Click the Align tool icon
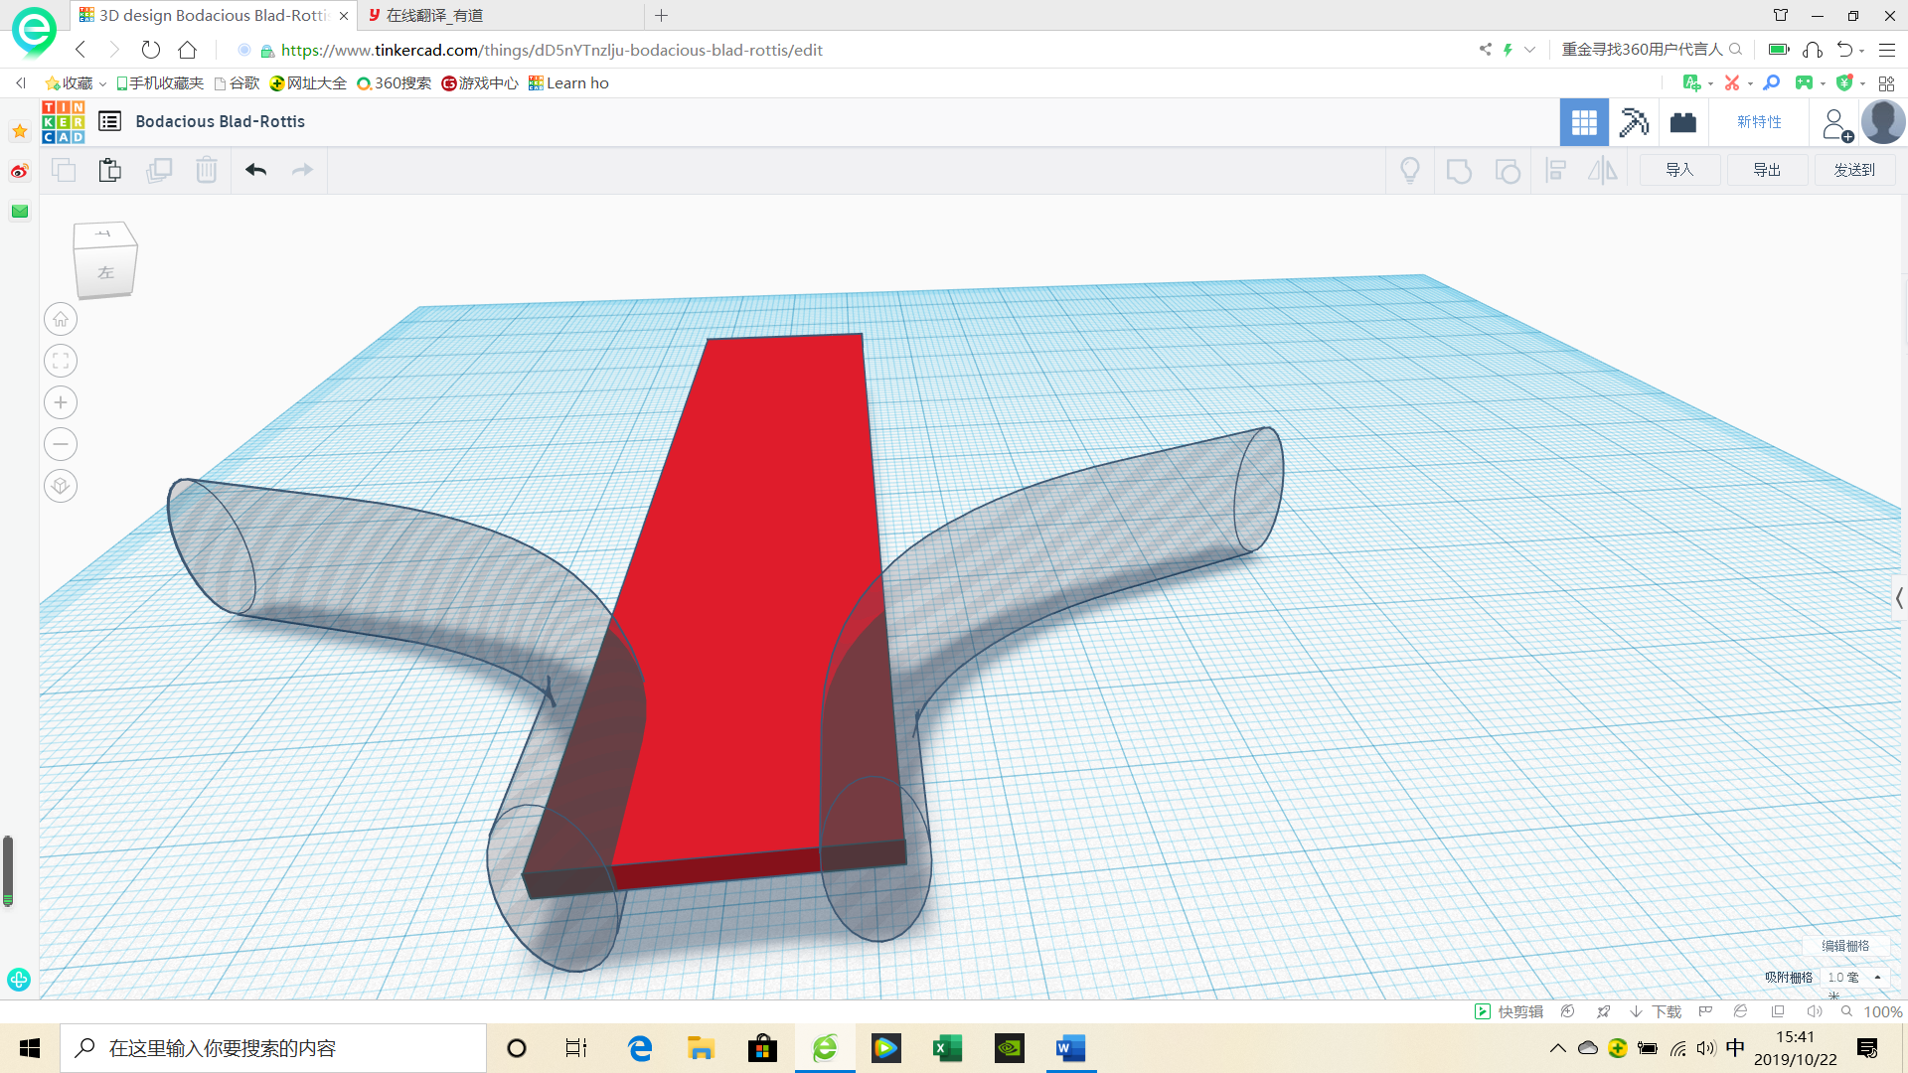1908x1073 pixels. 1556,171
